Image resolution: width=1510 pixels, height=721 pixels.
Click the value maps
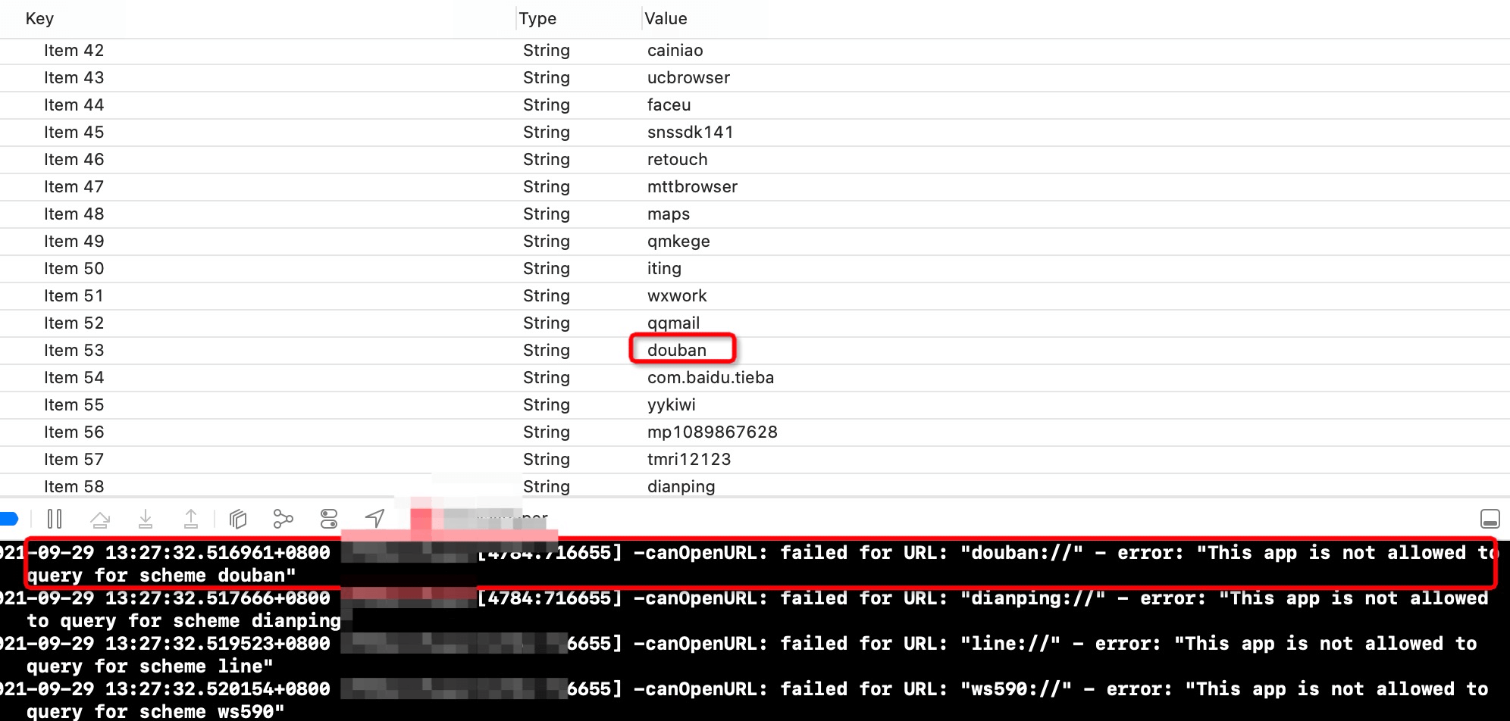(668, 214)
